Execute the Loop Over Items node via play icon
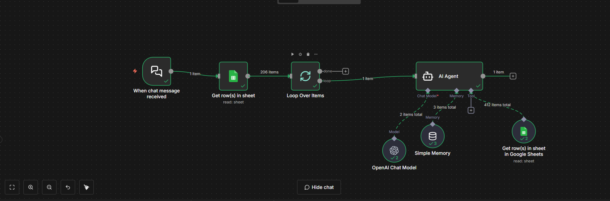Viewport: 610px width, 201px height. pyautogui.click(x=293, y=54)
